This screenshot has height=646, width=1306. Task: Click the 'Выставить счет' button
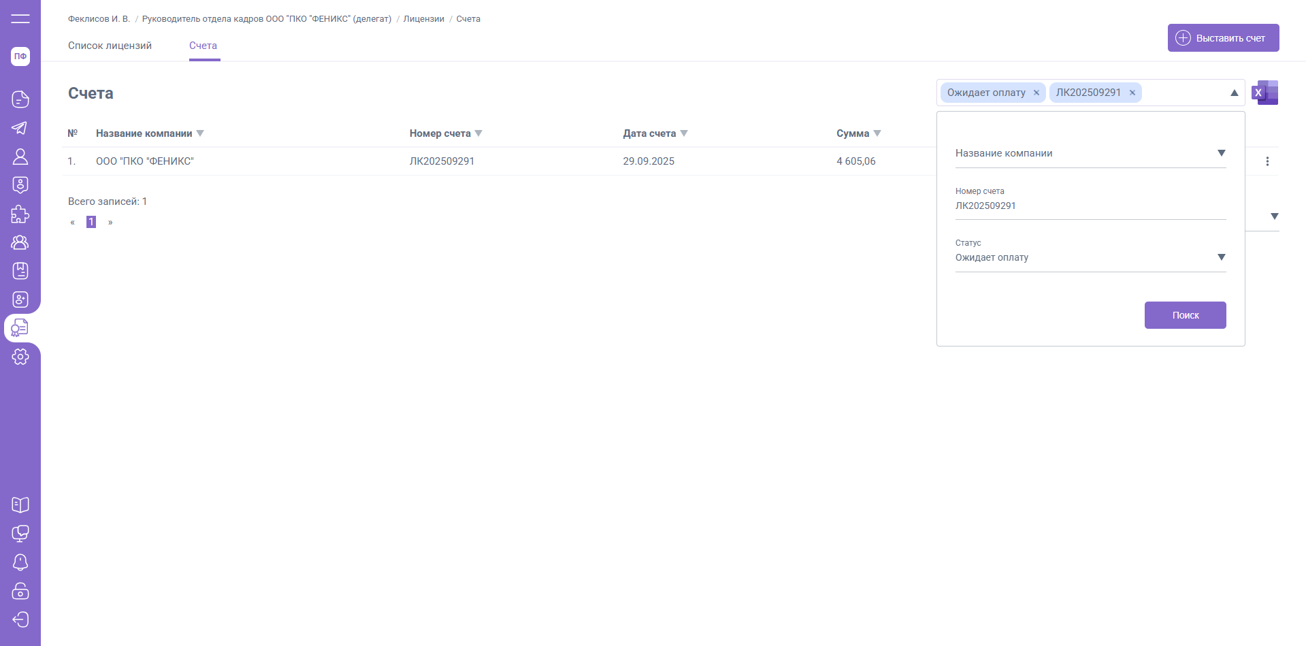click(x=1223, y=38)
